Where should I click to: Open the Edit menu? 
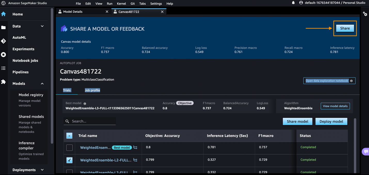pos(88,4)
